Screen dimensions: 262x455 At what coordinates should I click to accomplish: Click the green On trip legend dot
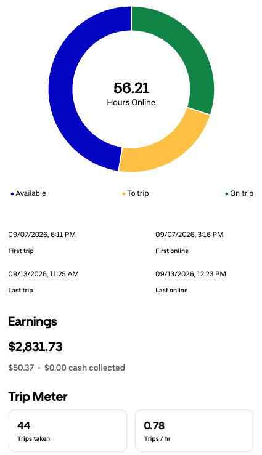coord(227,194)
